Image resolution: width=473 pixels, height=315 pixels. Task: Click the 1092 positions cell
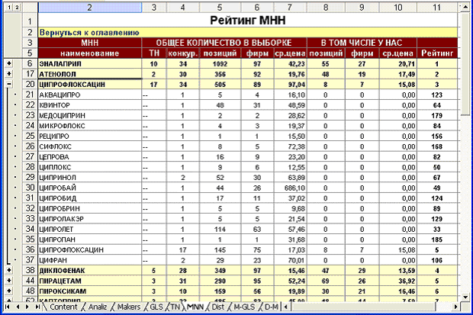(x=220, y=63)
